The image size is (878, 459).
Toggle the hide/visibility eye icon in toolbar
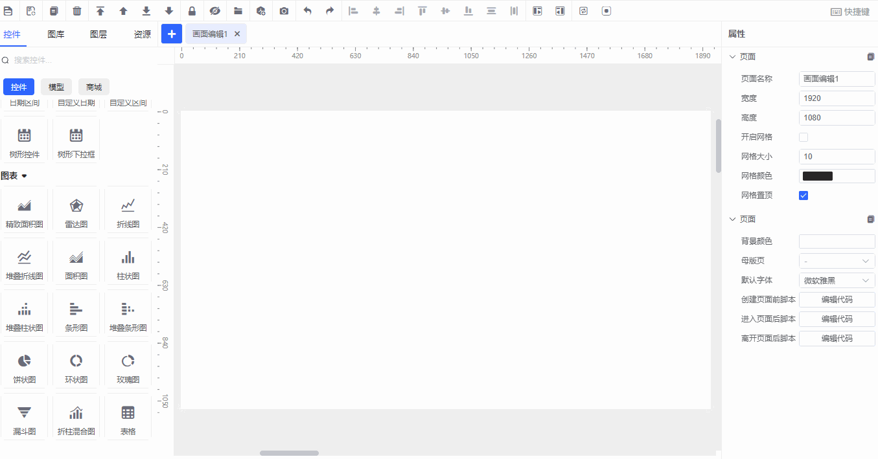coord(215,11)
